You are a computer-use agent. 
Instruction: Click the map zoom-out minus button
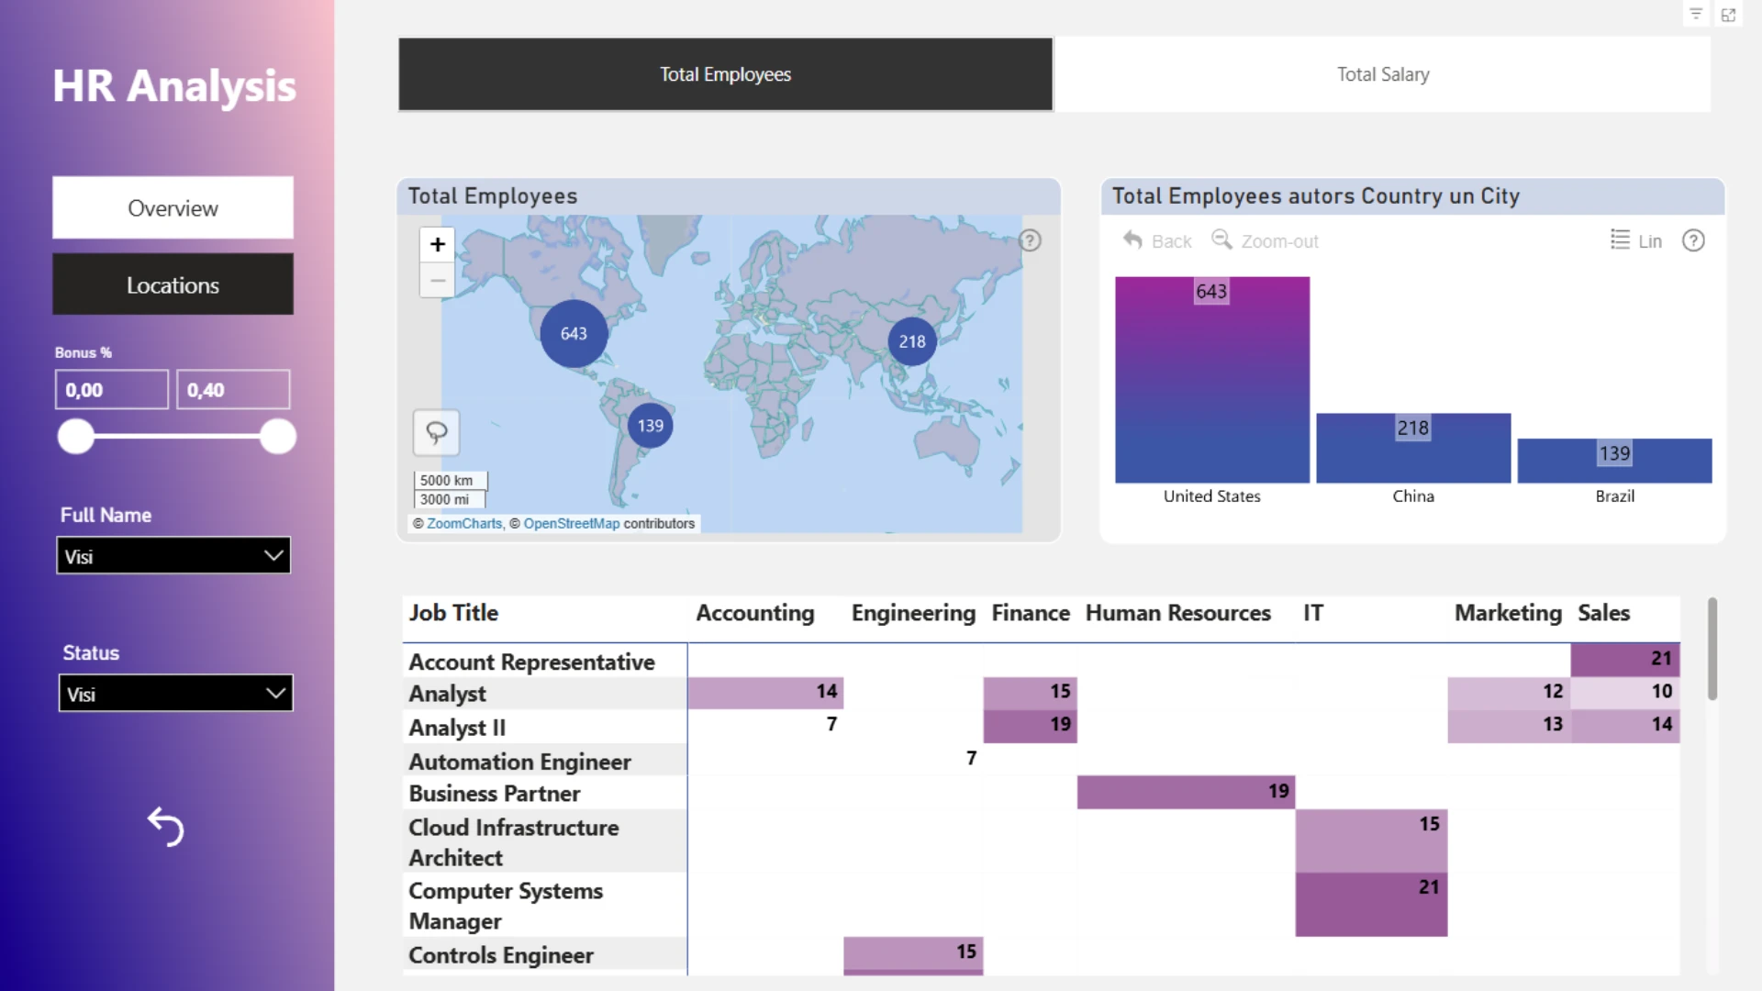tap(438, 281)
